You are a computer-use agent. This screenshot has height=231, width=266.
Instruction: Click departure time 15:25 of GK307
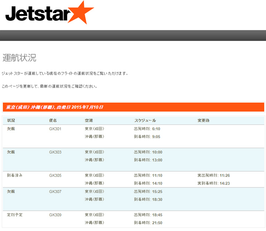point(157,192)
